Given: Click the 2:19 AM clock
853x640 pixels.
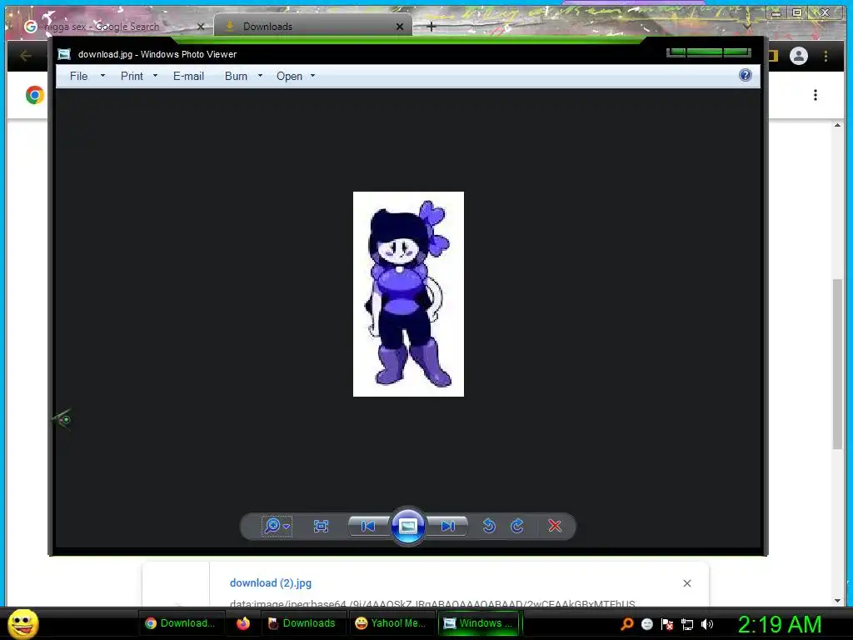Looking at the screenshot, I should (x=780, y=624).
